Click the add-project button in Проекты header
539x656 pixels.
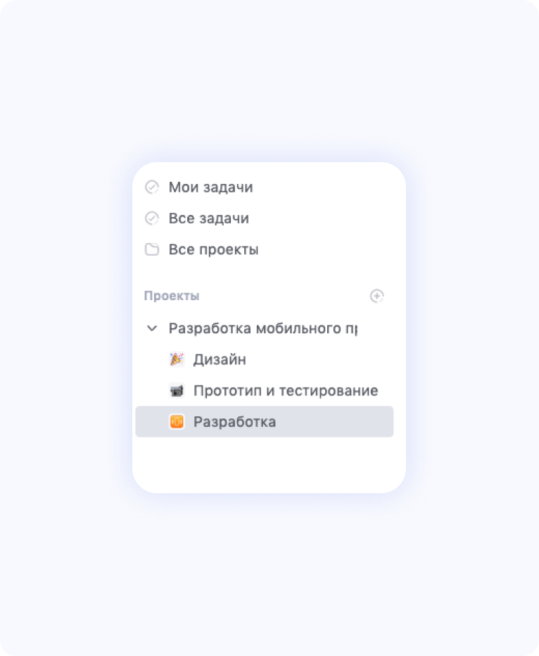click(377, 296)
